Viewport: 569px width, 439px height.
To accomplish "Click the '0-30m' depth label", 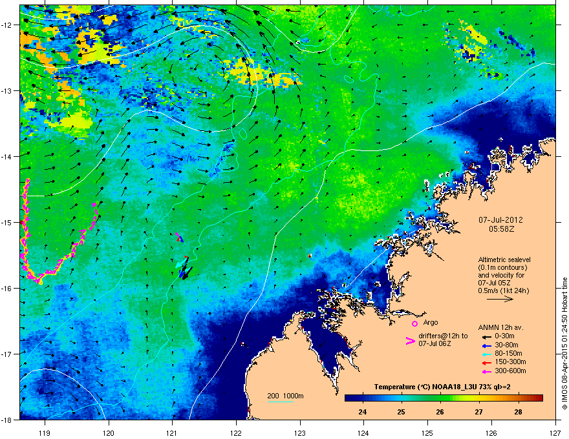I will pos(504,336).
